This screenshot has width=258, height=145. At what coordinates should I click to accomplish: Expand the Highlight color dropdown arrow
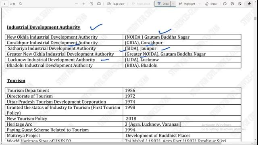(x=200, y=4)
